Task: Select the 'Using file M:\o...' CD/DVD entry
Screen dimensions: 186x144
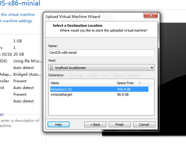Action: click(28, 61)
